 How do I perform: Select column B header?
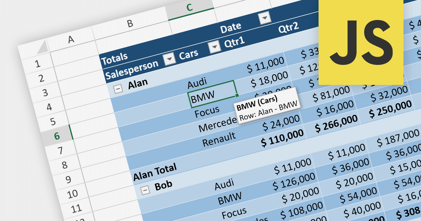(130, 24)
